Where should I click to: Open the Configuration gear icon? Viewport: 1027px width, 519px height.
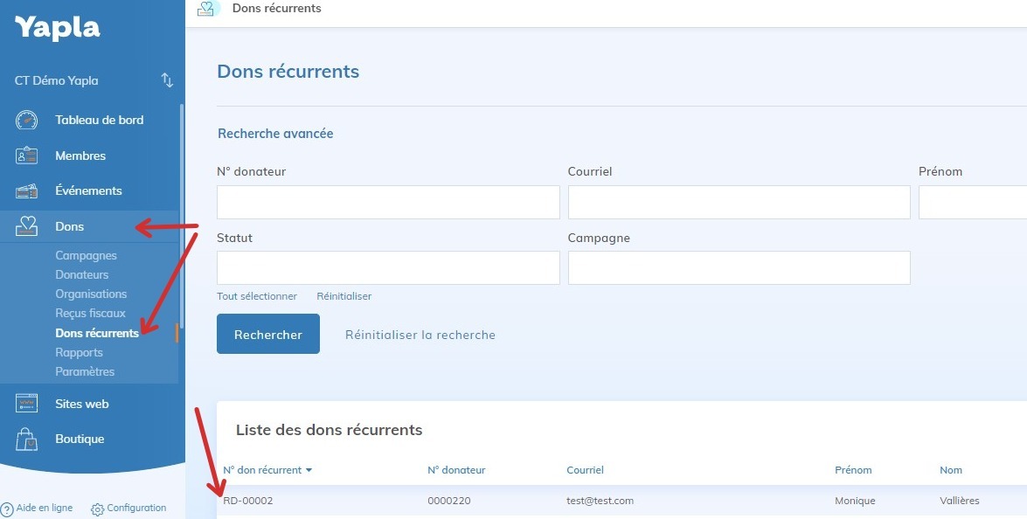click(x=97, y=509)
